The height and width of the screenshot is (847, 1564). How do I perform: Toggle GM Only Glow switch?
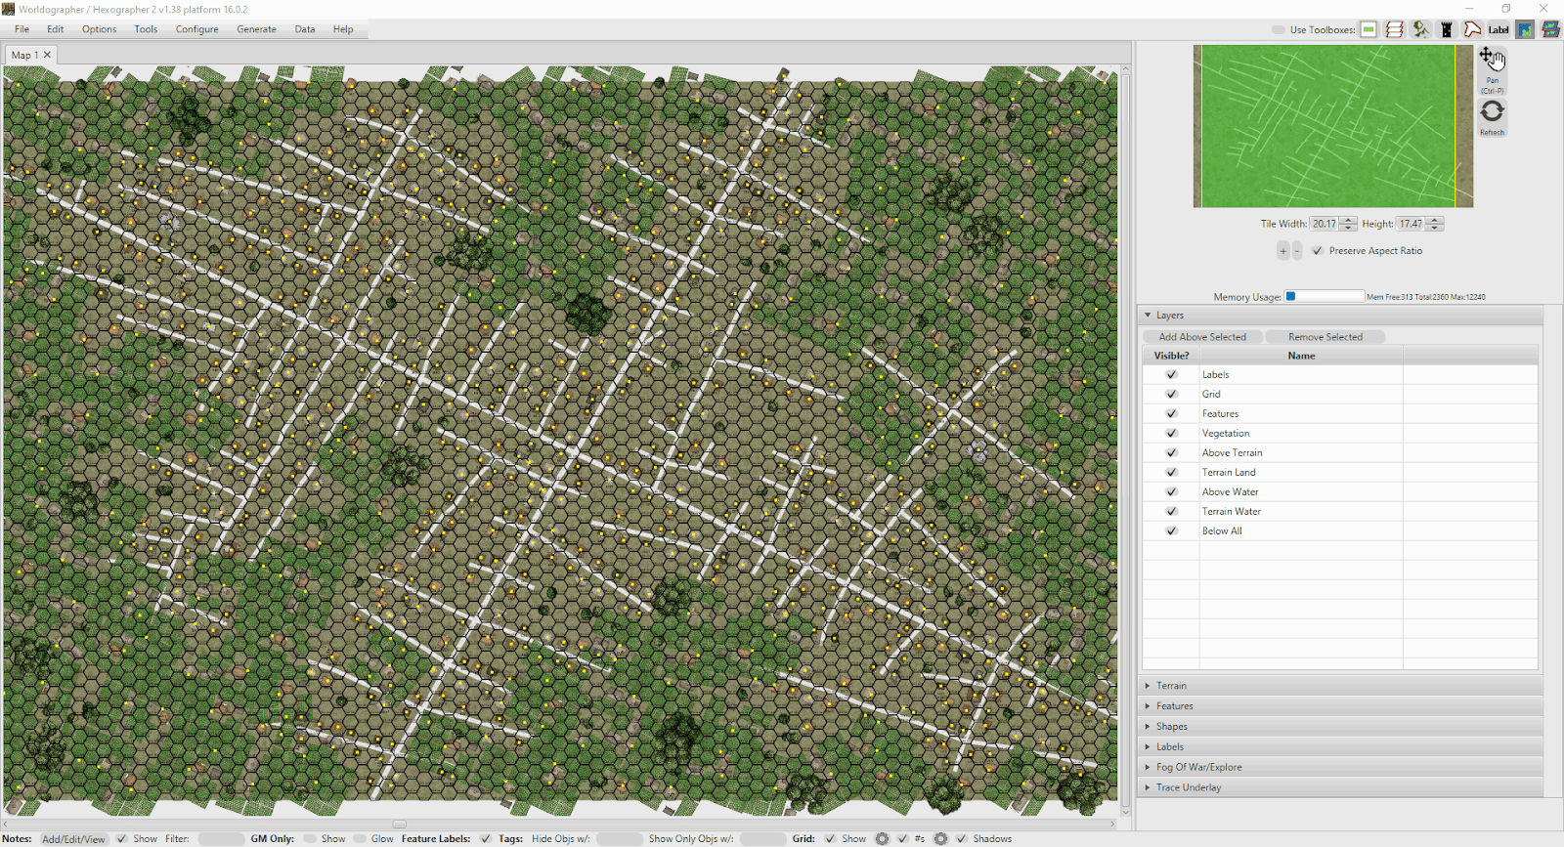pyautogui.click(x=360, y=838)
